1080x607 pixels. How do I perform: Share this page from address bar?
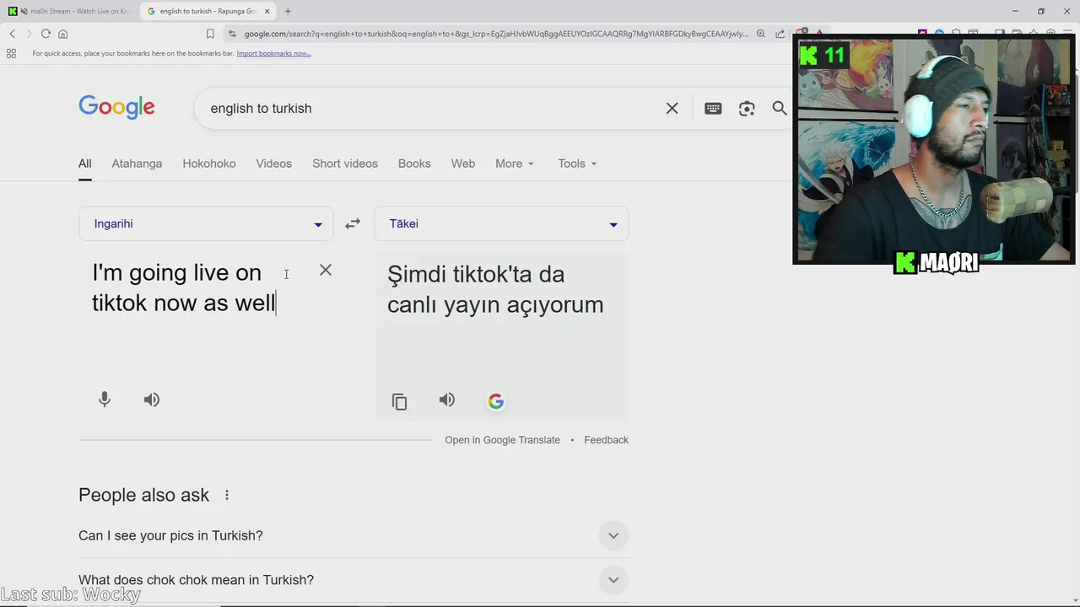(780, 34)
